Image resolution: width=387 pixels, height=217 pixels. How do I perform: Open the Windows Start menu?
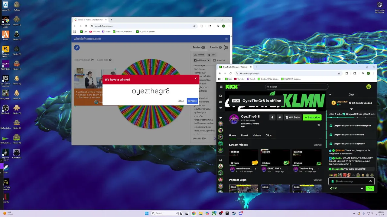tap(147, 213)
